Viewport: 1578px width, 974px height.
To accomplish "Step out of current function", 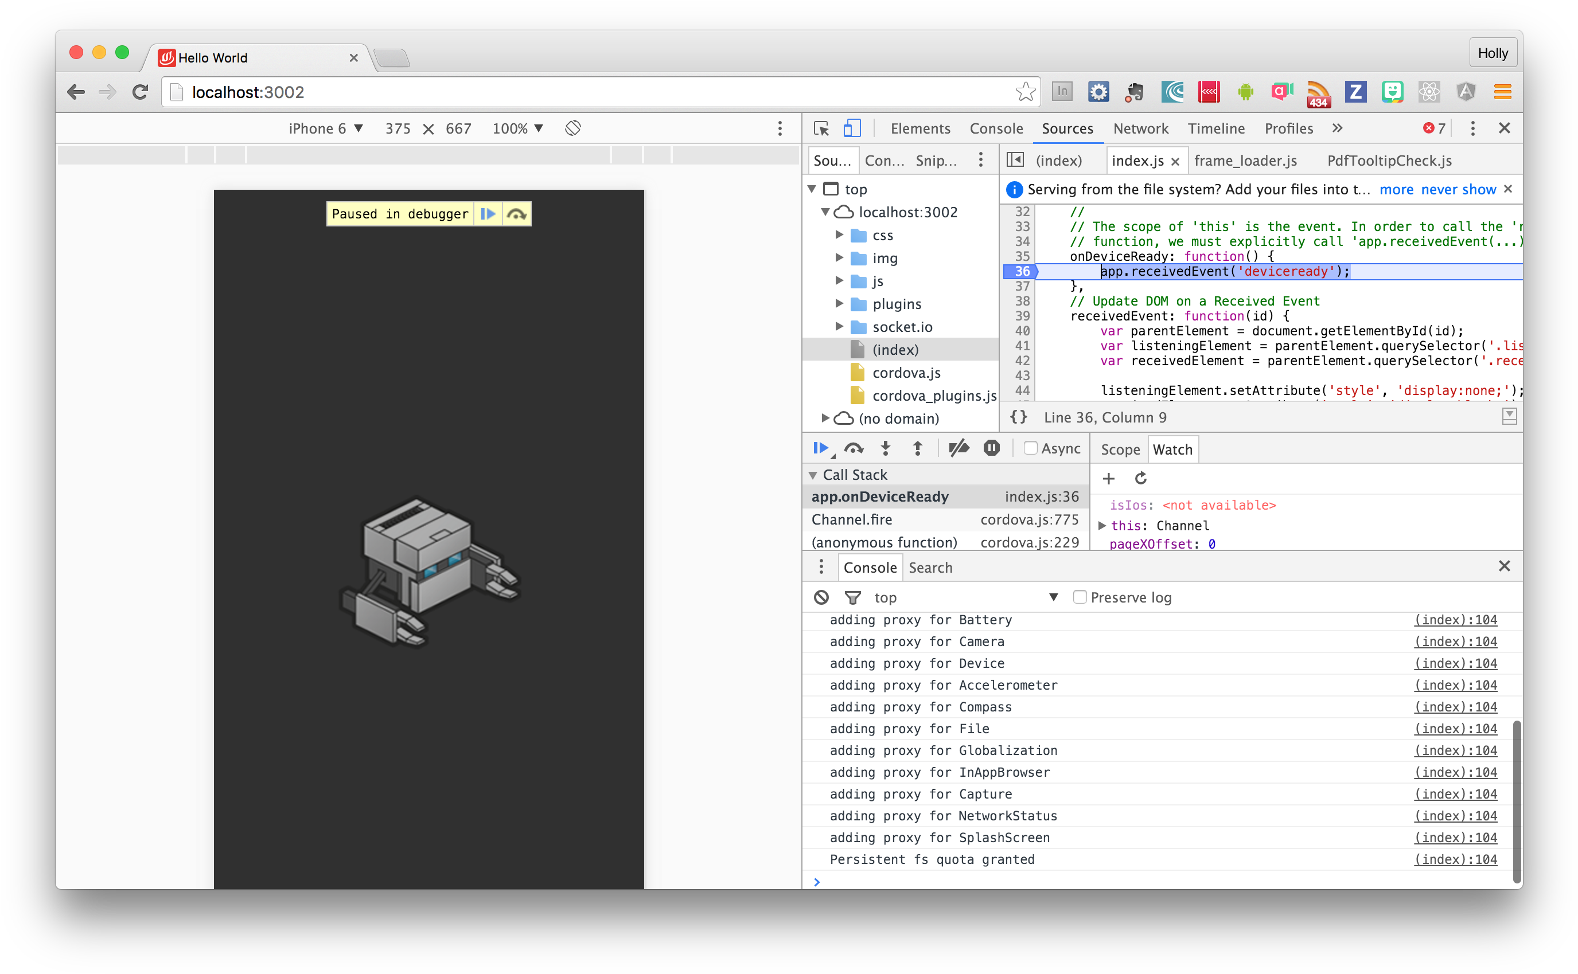I will point(918,448).
